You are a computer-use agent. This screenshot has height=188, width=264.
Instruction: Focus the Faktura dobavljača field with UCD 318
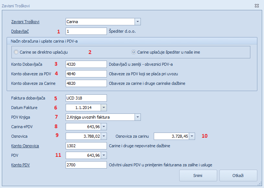(x=86, y=98)
